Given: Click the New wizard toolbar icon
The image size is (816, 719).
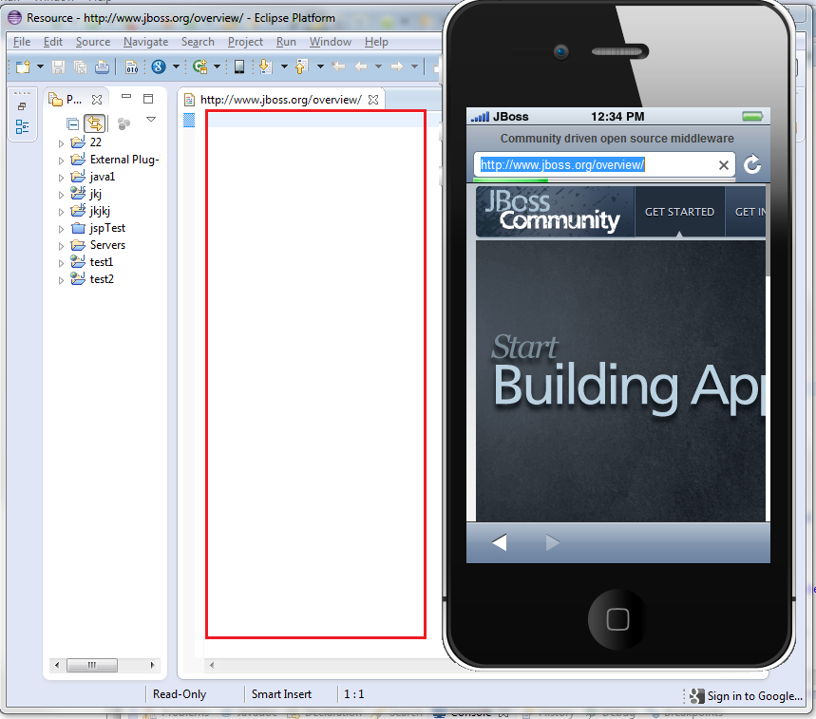Looking at the screenshot, I should click(23, 66).
